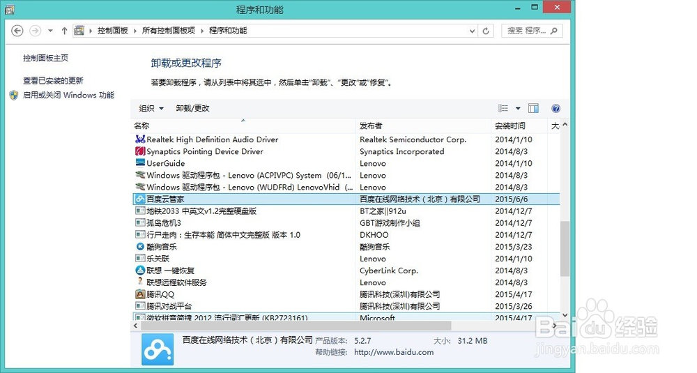Viewport: 697px width, 373px height.
Task: Click the vertical scrollbar down arrow
Action: pyautogui.click(x=565, y=314)
